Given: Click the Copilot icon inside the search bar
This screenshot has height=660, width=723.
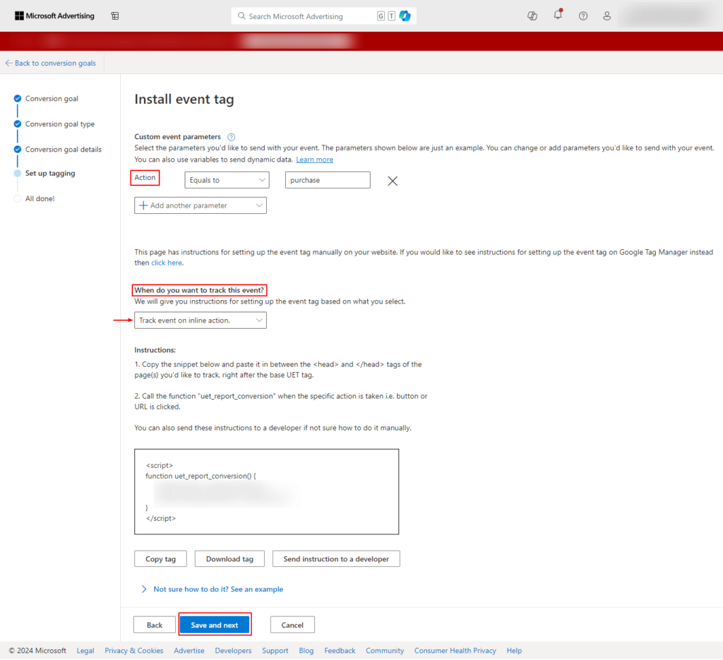Looking at the screenshot, I should pyautogui.click(x=405, y=16).
